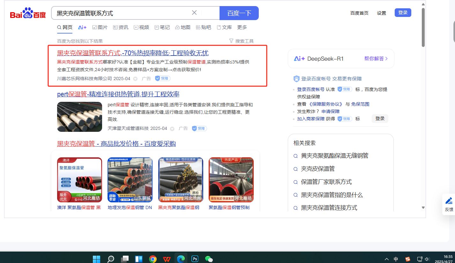455x263 pixels.
Task: Open the pert保温管 result title link
Action: 118,94
